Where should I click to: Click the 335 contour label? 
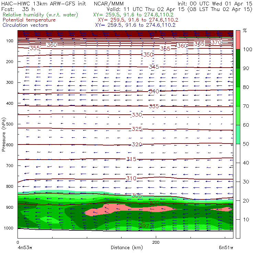[154, 106]
